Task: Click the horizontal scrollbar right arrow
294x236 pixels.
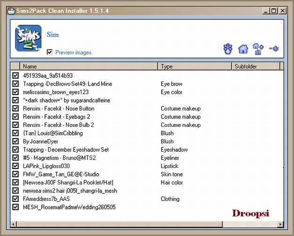Action: pos(280,224)
